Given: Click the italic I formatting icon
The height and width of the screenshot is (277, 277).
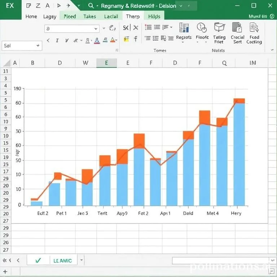Looking at the screenshot, I should pos(57,41).
